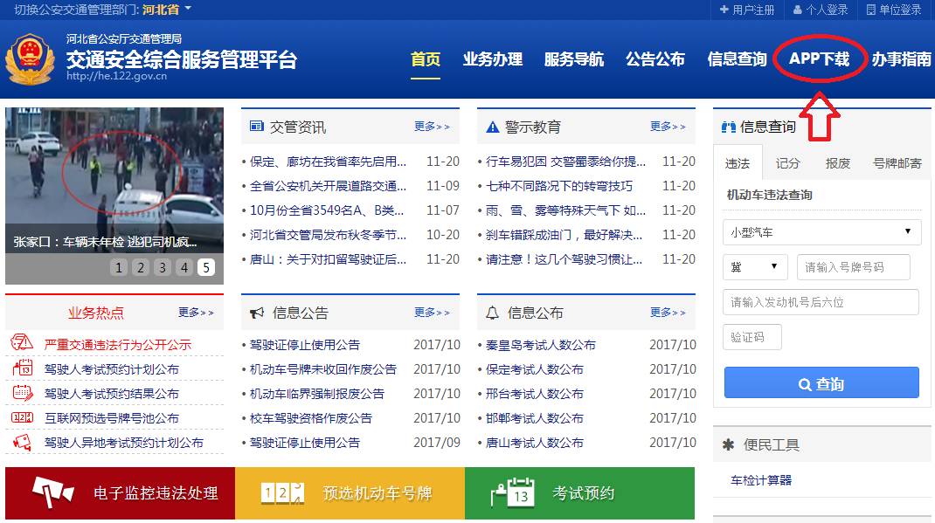Open 预选机动车号牌 plate number tile

350,493
